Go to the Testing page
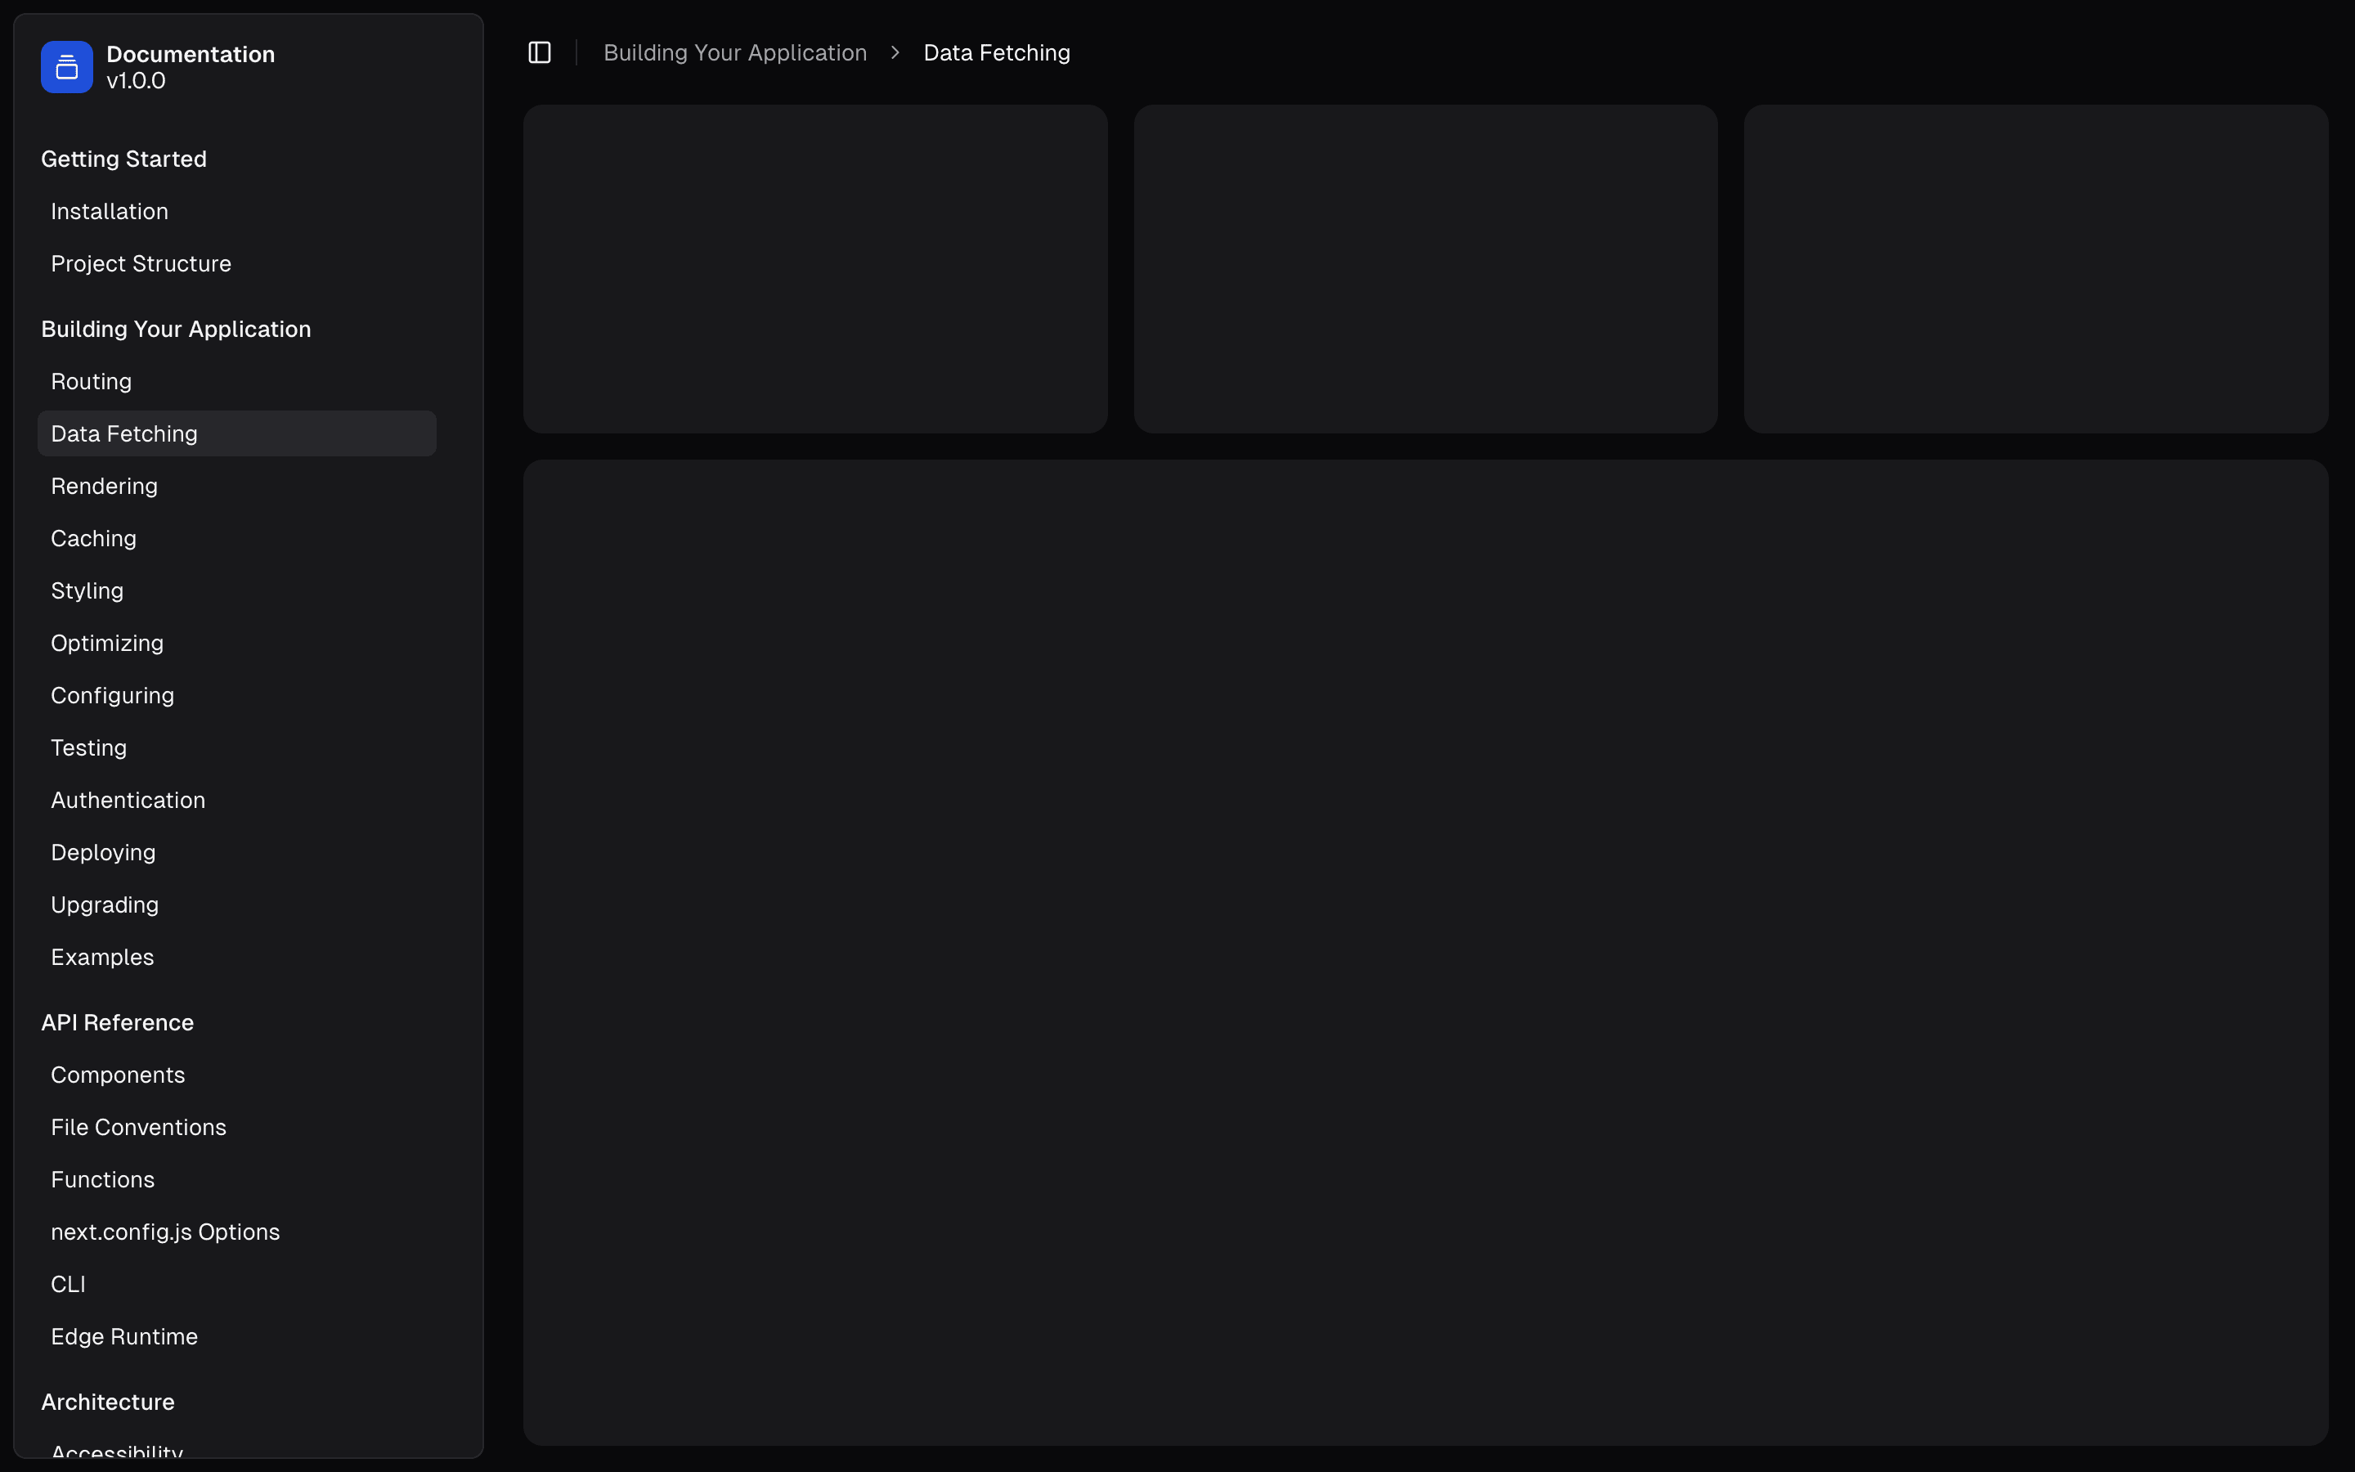 tap(88, 747)
